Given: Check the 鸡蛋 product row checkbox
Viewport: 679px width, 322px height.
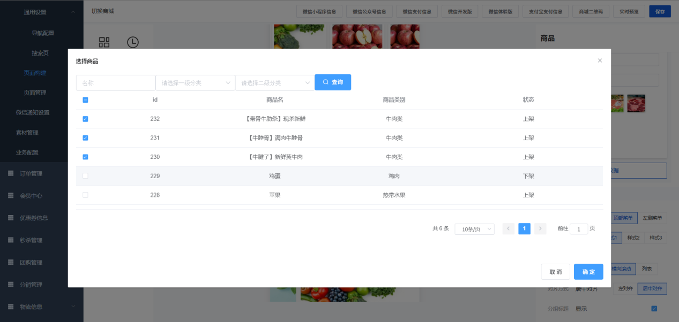Looking at the screenshot, I should tap(85, 176).
